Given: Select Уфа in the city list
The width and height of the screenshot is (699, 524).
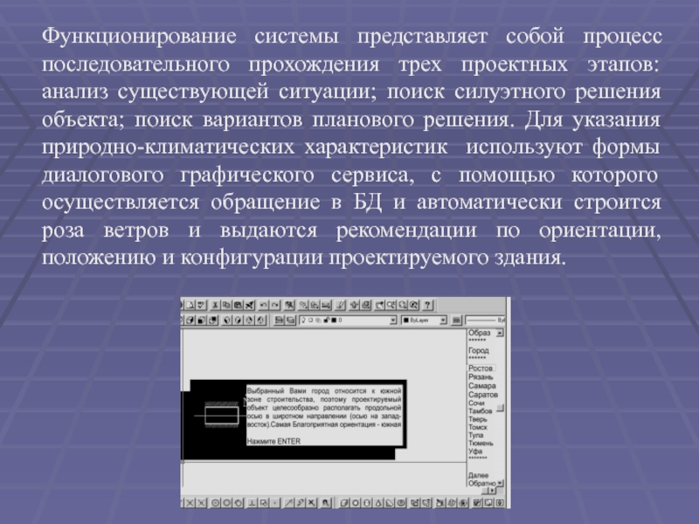Looking at the screenshot, I should click(475, 452).
